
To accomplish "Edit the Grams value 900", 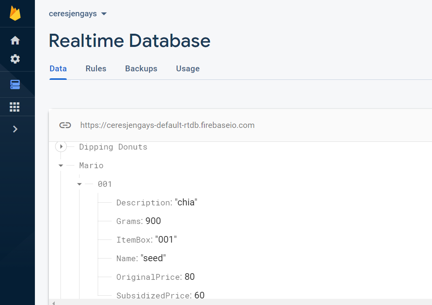I will coord(153,221).
